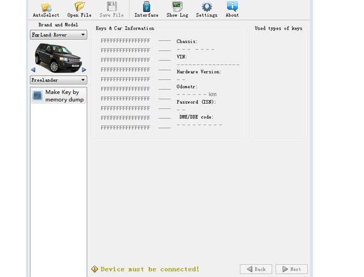Click the Next button

[292, 269]
